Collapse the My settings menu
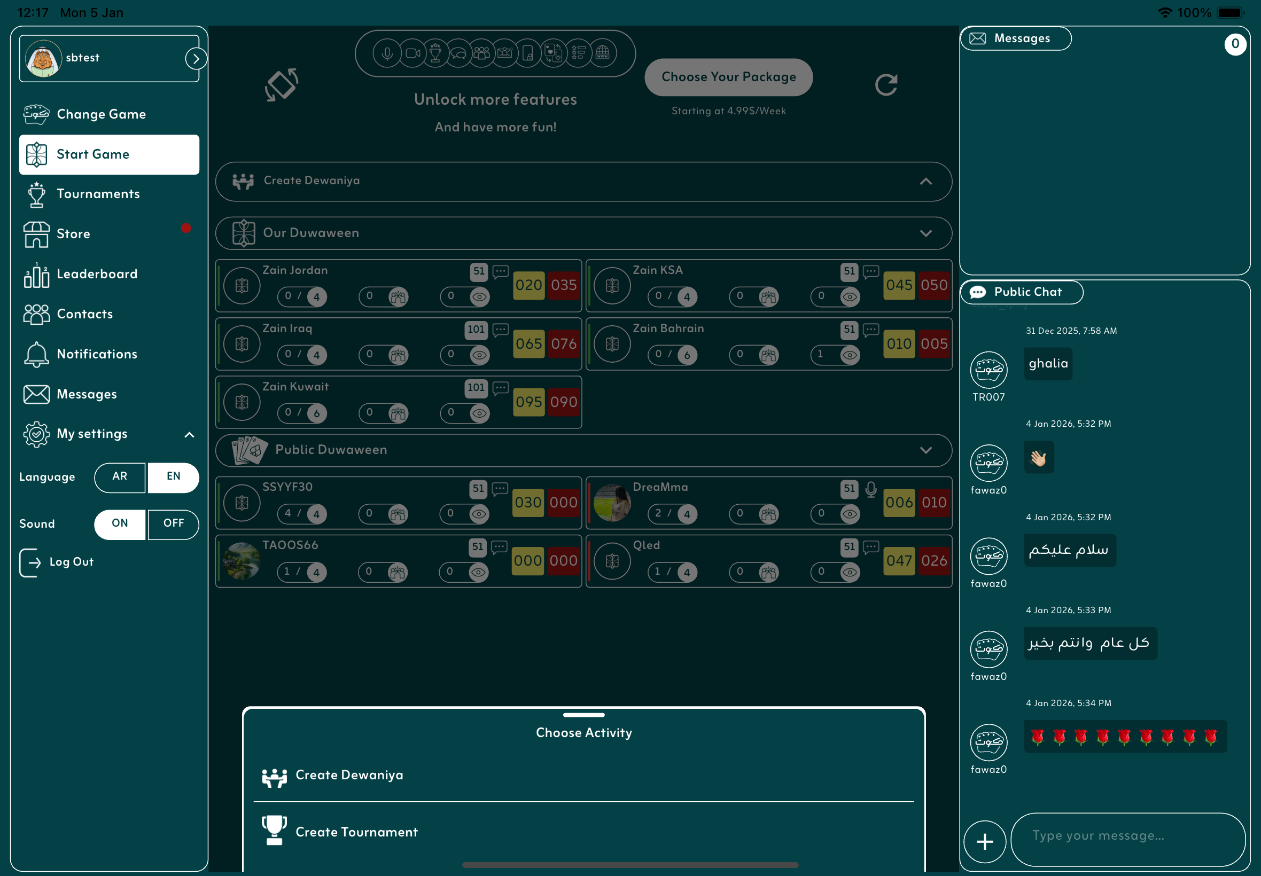1261x876 pixels. (x=189, y=435)
